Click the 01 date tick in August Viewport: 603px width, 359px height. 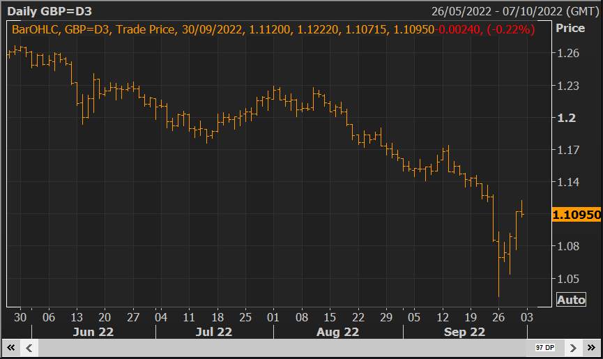click(x=273, y=317)
